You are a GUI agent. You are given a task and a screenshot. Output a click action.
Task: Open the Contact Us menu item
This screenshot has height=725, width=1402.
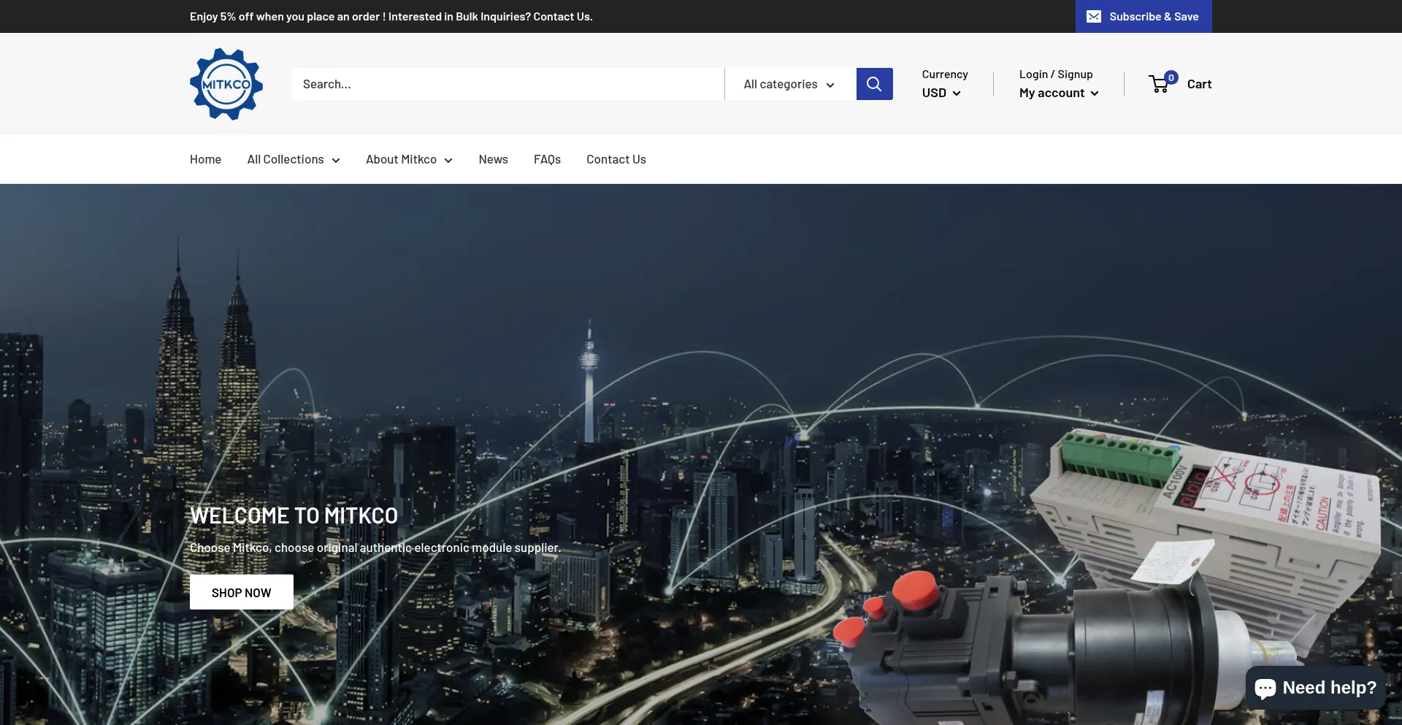(616, 159)
